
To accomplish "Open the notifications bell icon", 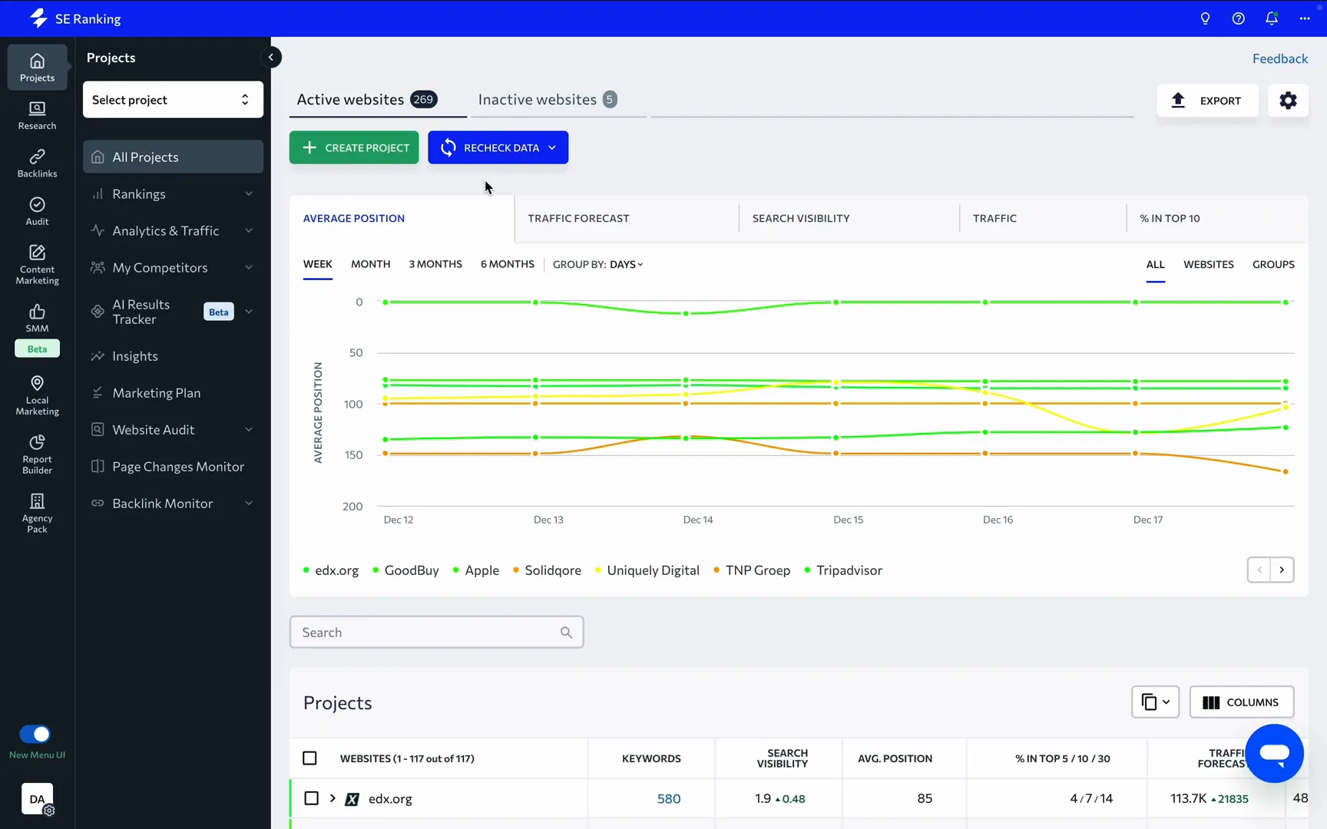I will point(1272,18).
